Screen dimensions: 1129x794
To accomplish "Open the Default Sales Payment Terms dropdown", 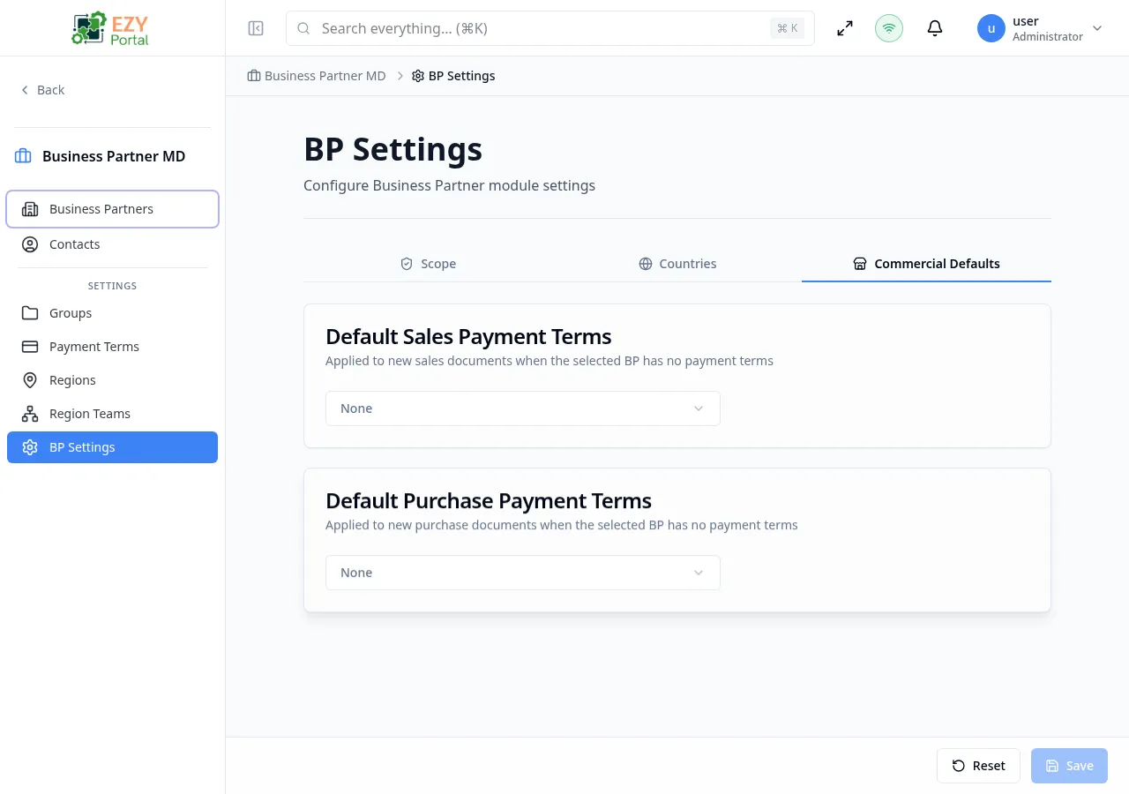I will pos(522,408).
